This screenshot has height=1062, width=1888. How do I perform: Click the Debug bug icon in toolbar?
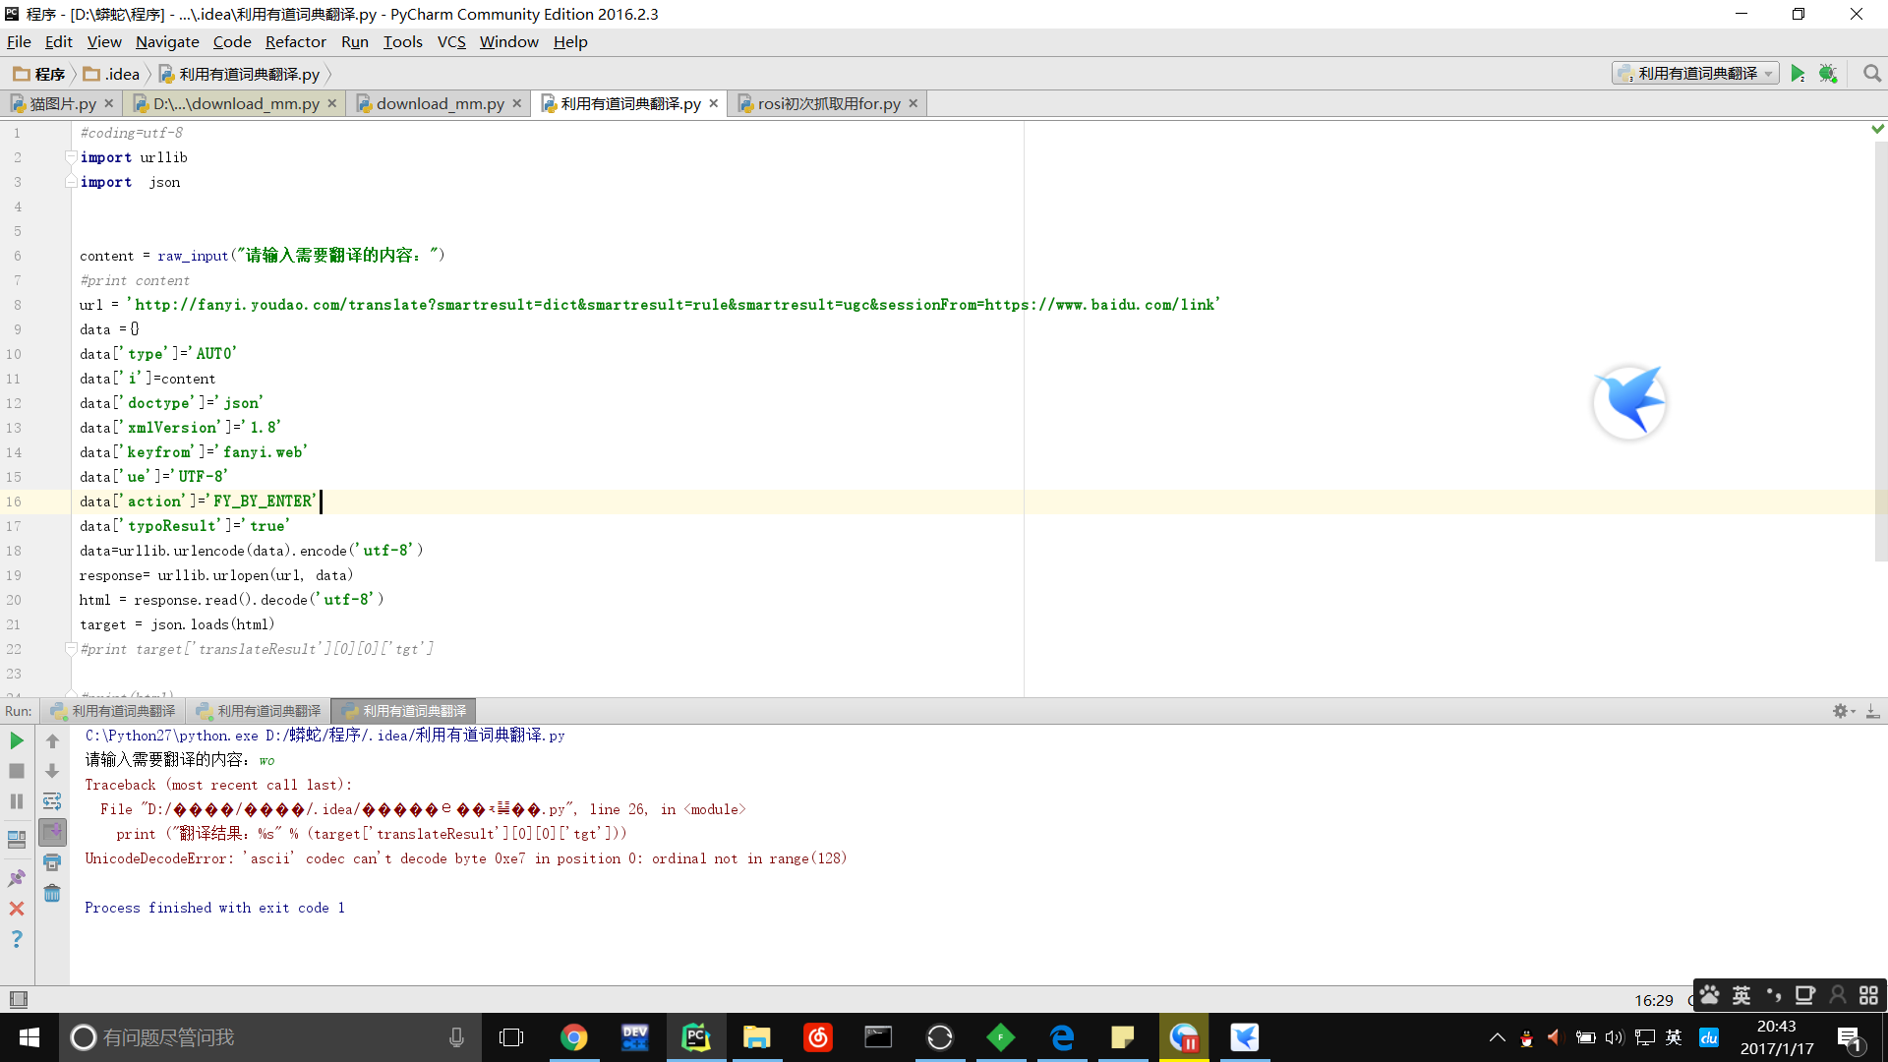click(x=1828, y=74)
